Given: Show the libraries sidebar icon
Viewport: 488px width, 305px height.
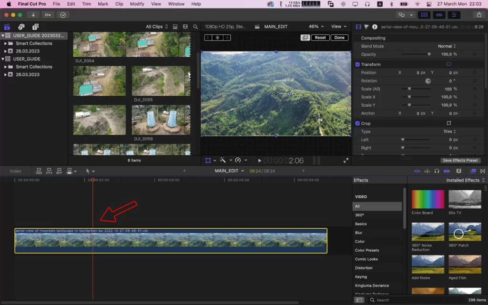Looking at the screenshot, I should (x=7, y=27).
